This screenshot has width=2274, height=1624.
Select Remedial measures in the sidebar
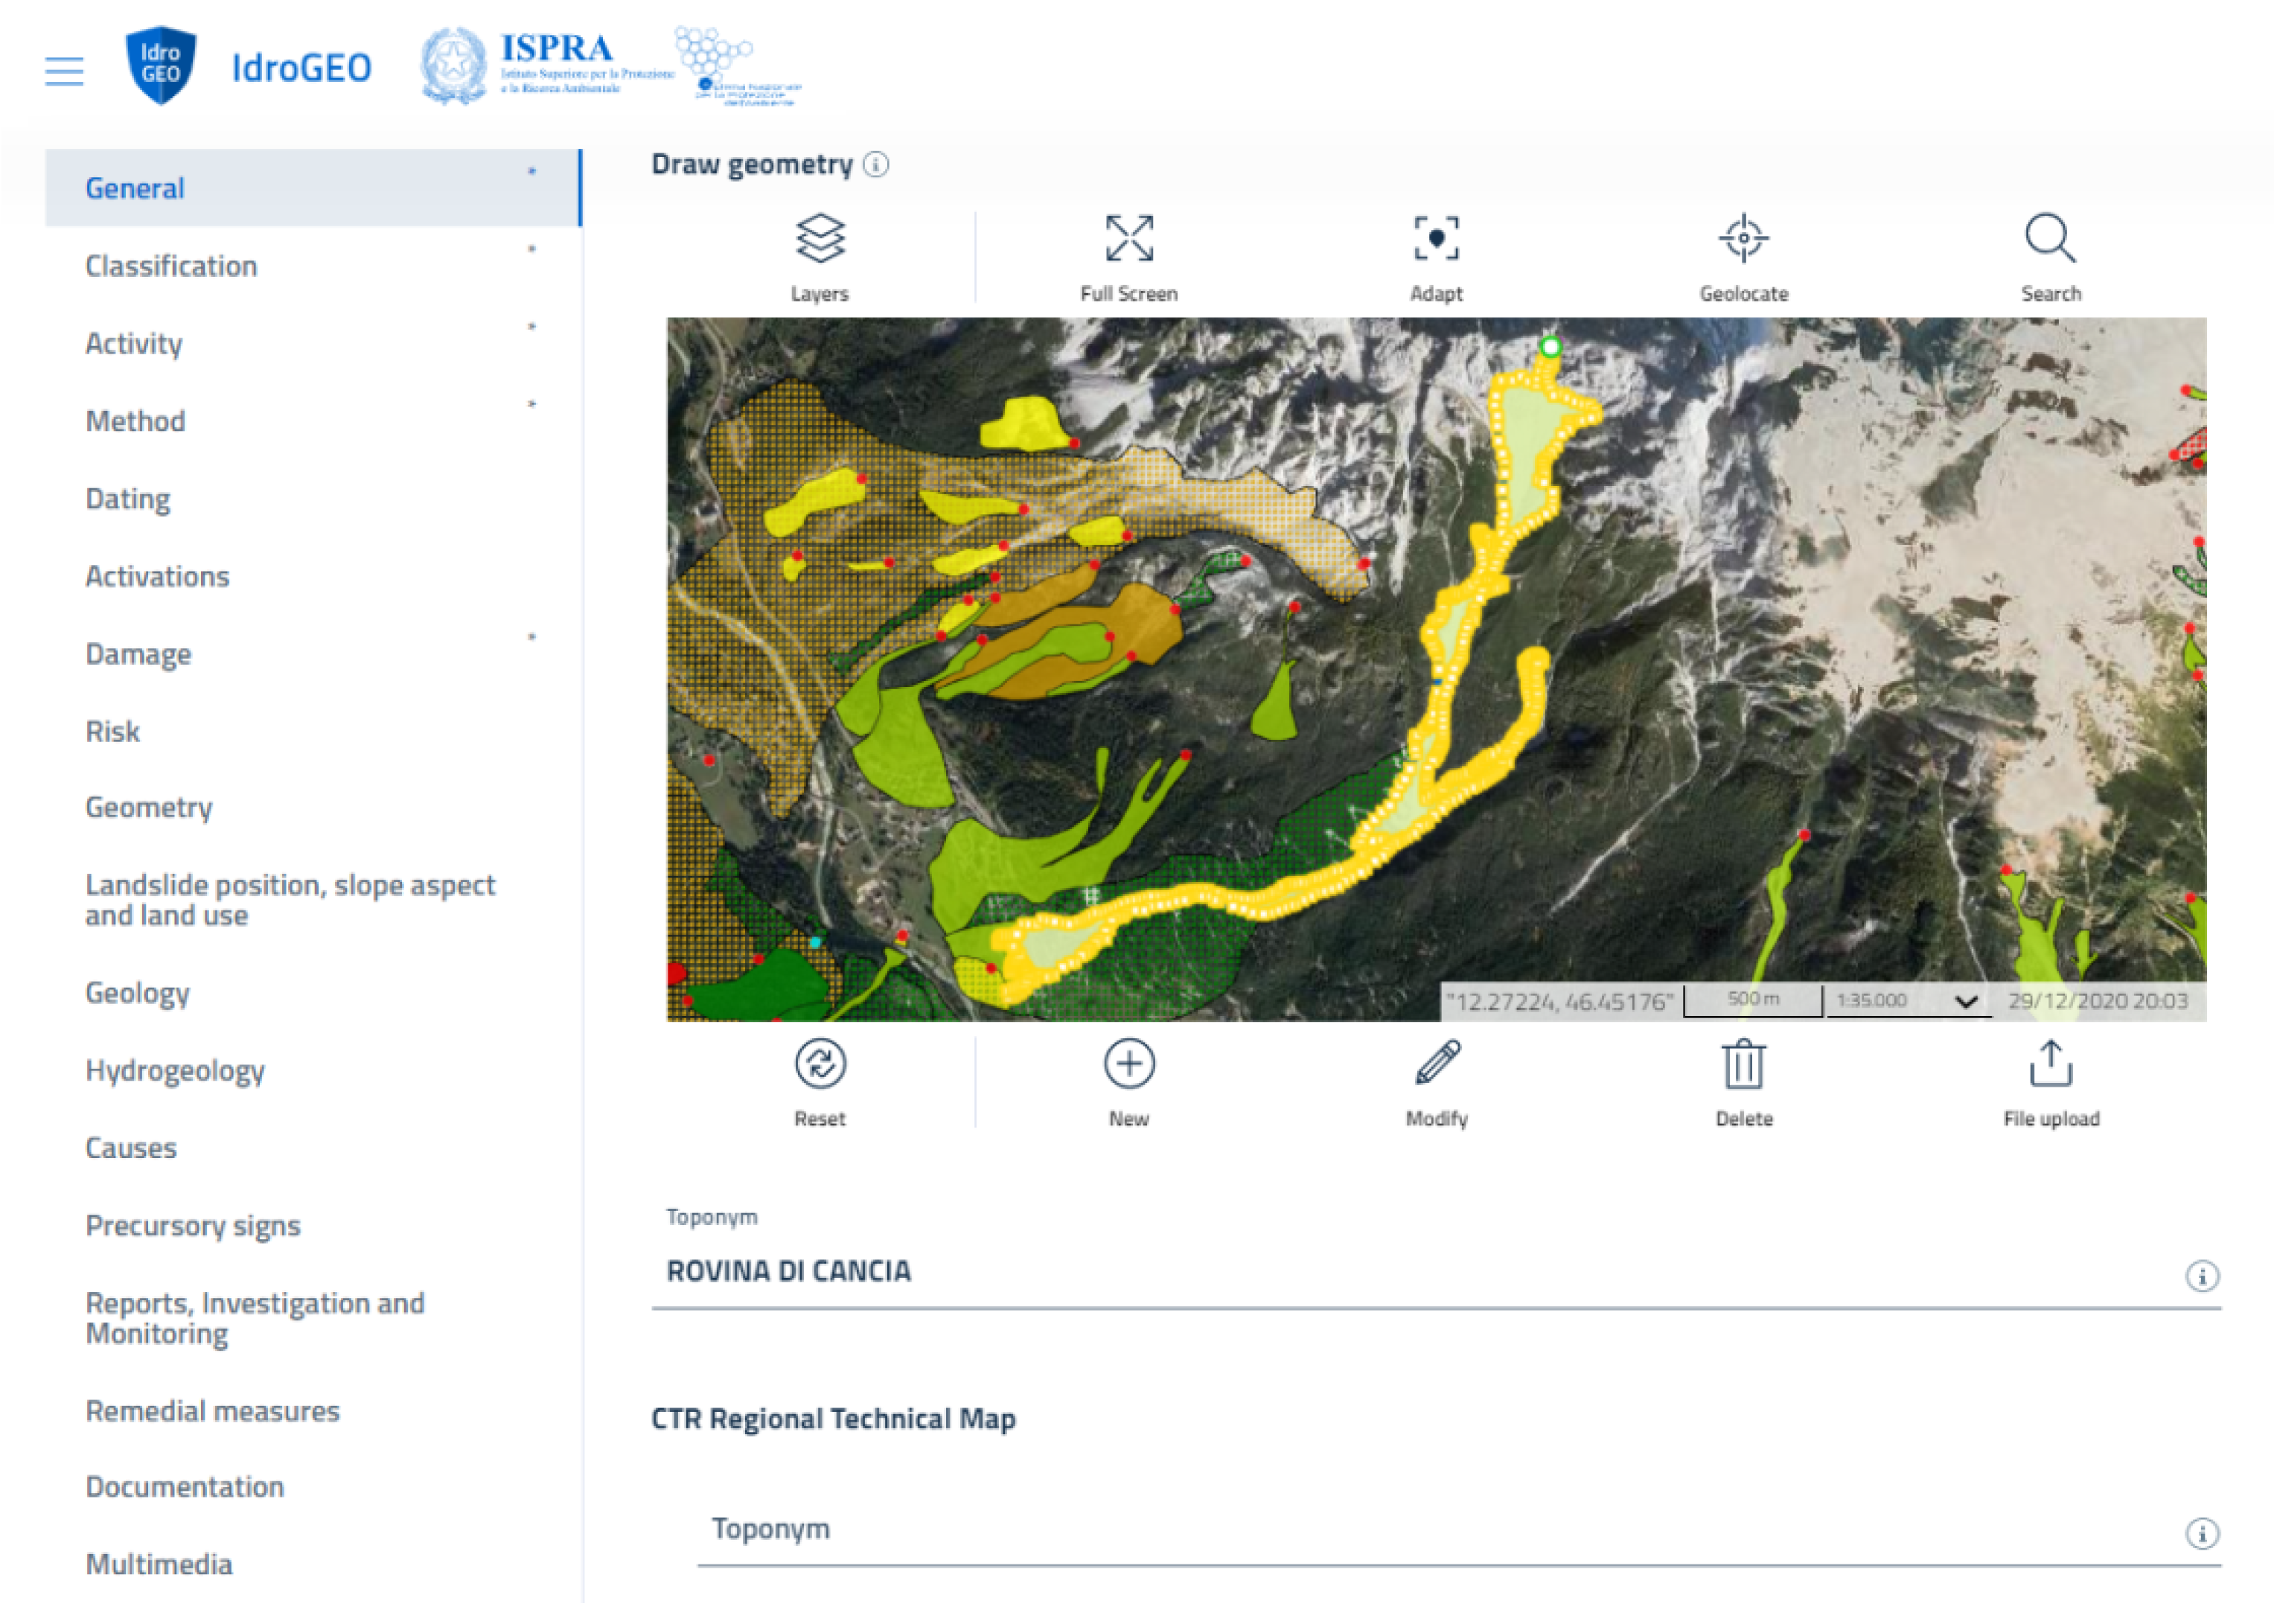(212, 1411)
